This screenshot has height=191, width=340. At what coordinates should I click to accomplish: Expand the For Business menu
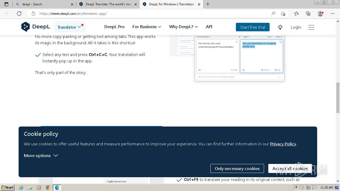(x=147, y=27)
